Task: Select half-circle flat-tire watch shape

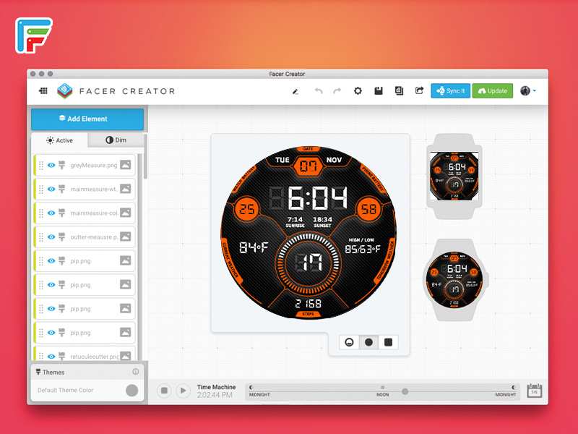Action: [x=349, y=342]
